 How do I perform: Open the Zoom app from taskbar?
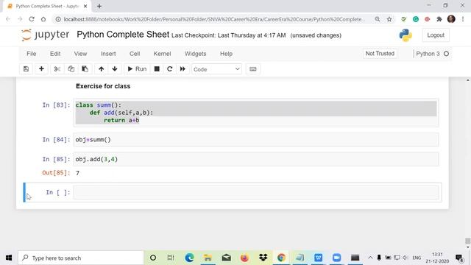(x=337, y=258)
